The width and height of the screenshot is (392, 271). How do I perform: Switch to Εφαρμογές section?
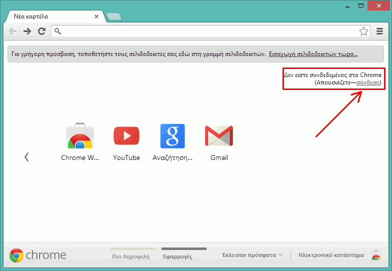[x=177, y=256]
